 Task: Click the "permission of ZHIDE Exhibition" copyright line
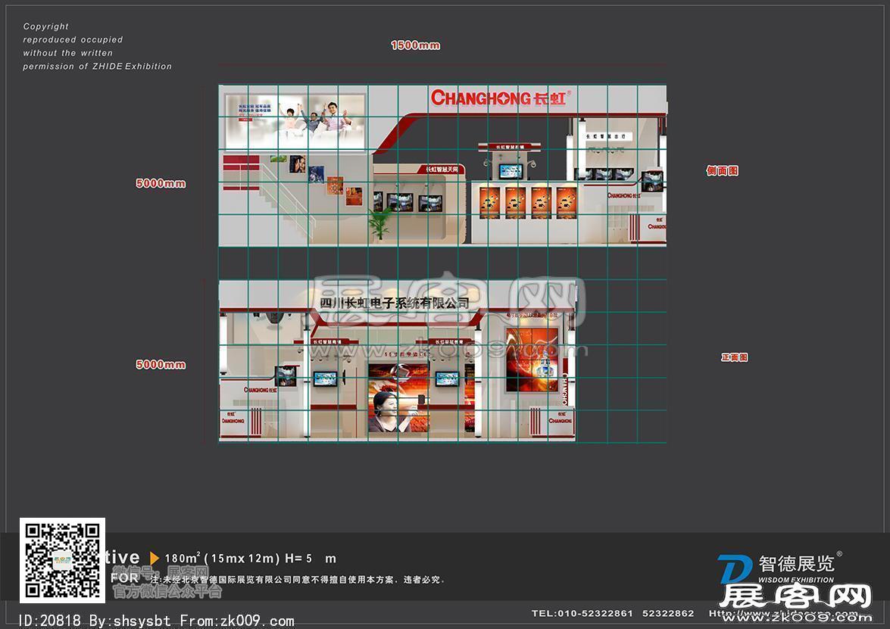(x=97, y=67)
